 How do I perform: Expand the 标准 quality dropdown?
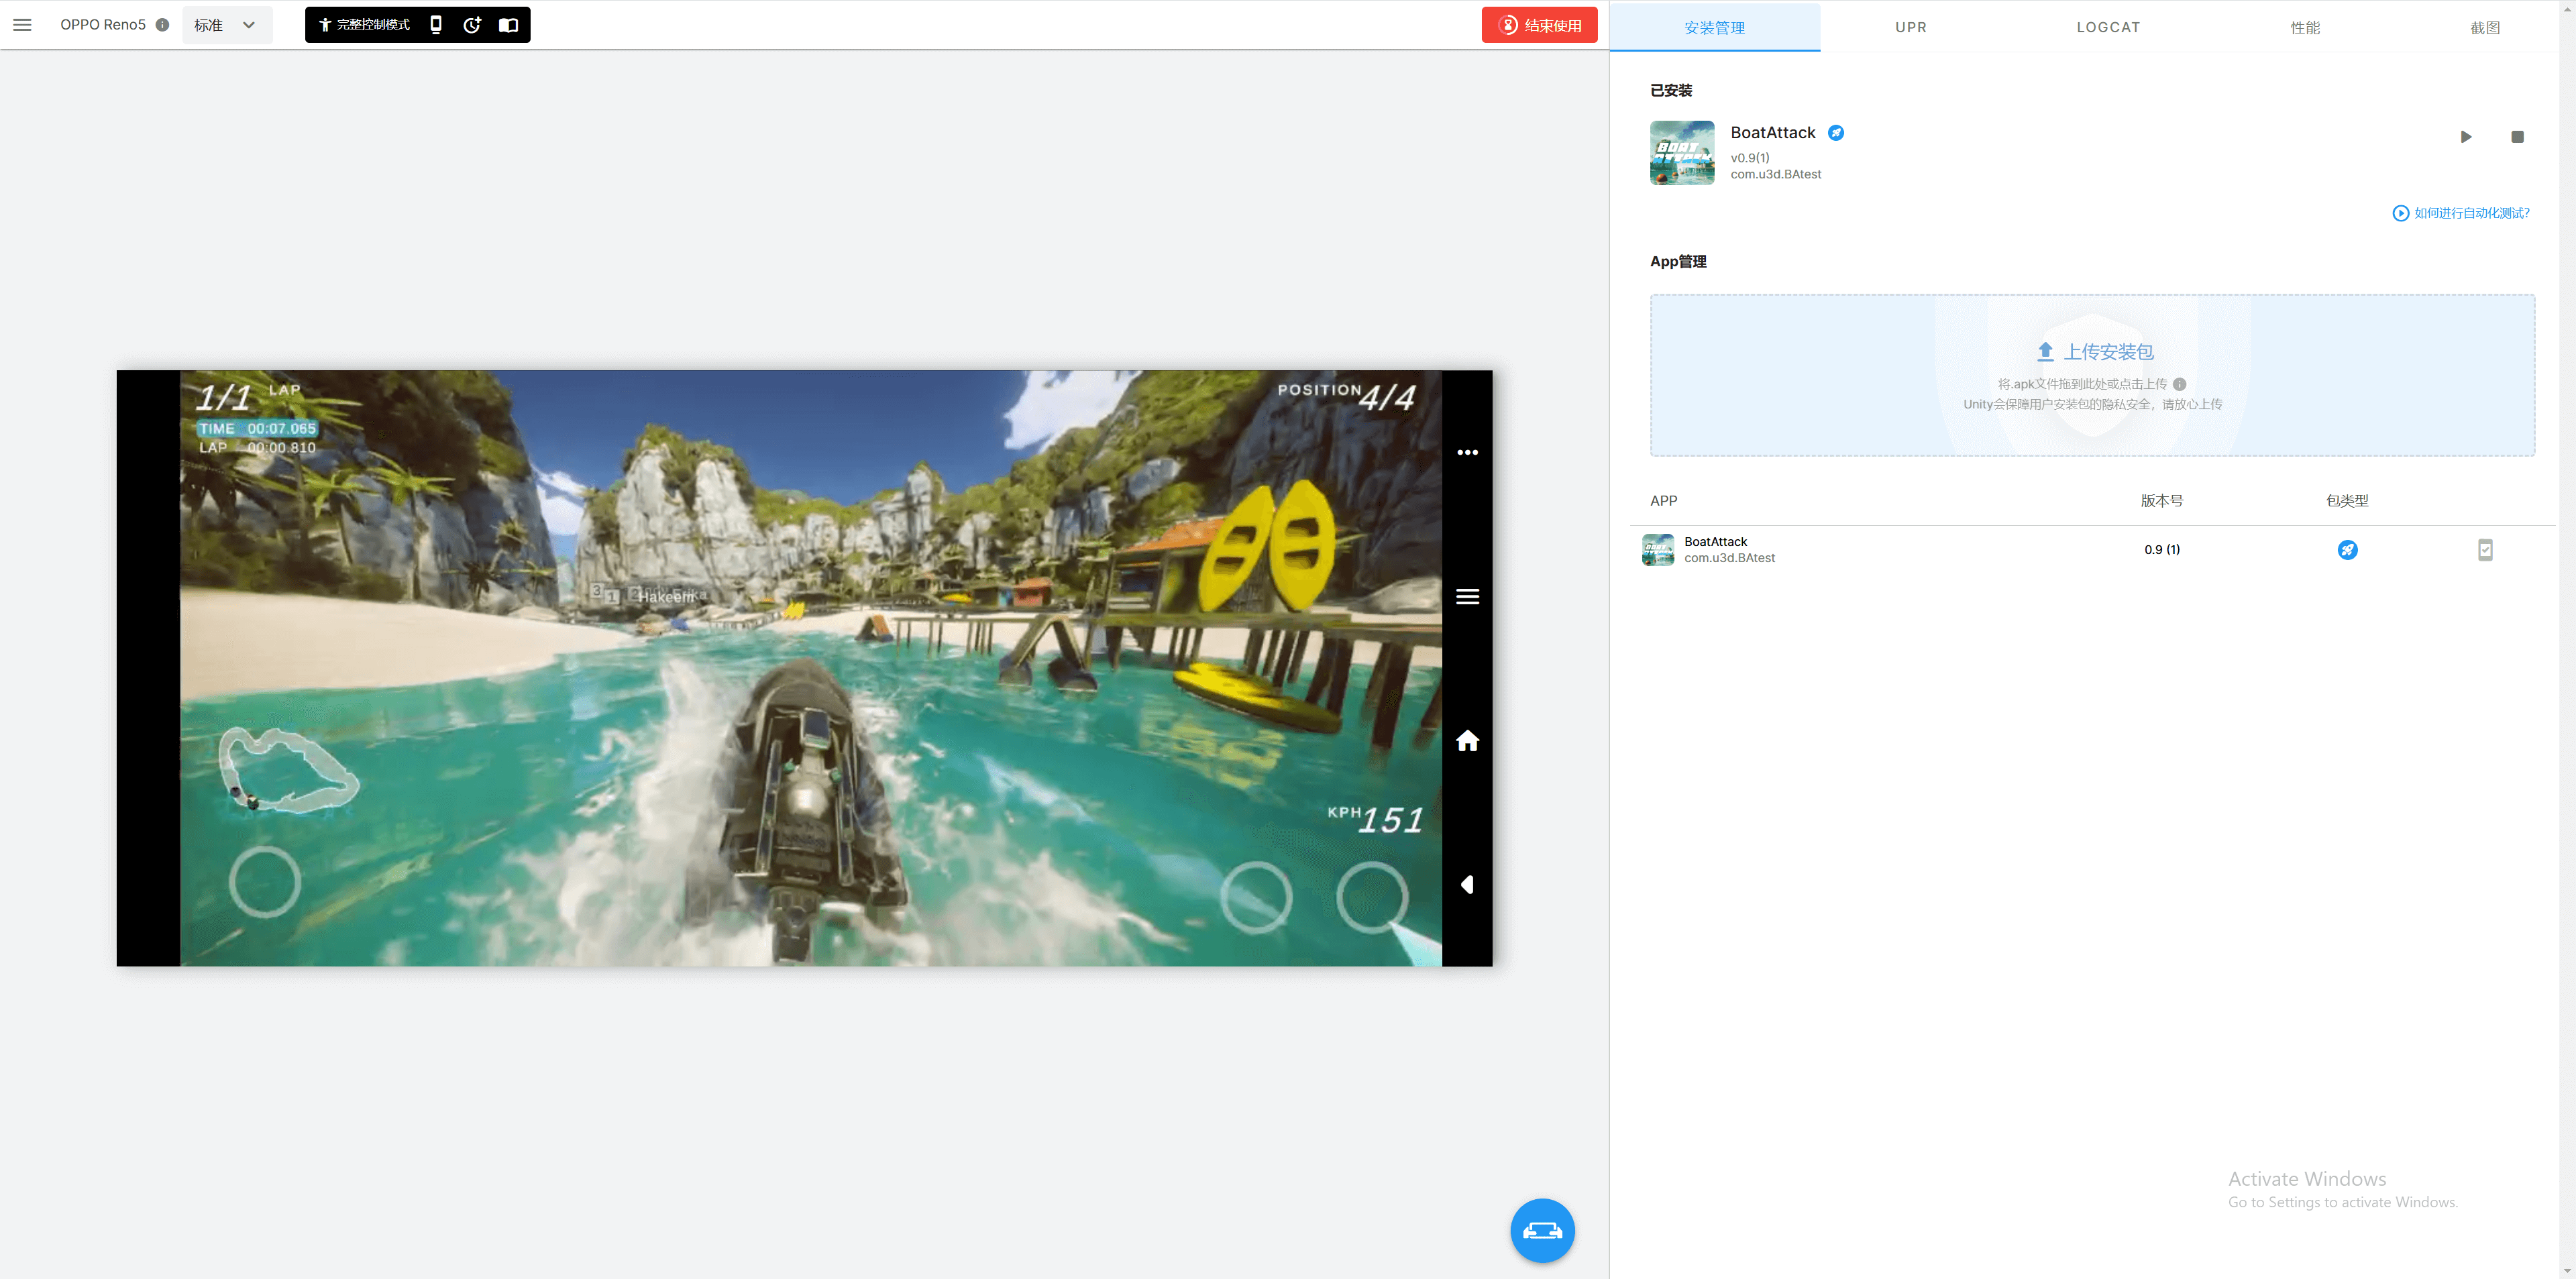pyautogui.click(x=227, y=25)
